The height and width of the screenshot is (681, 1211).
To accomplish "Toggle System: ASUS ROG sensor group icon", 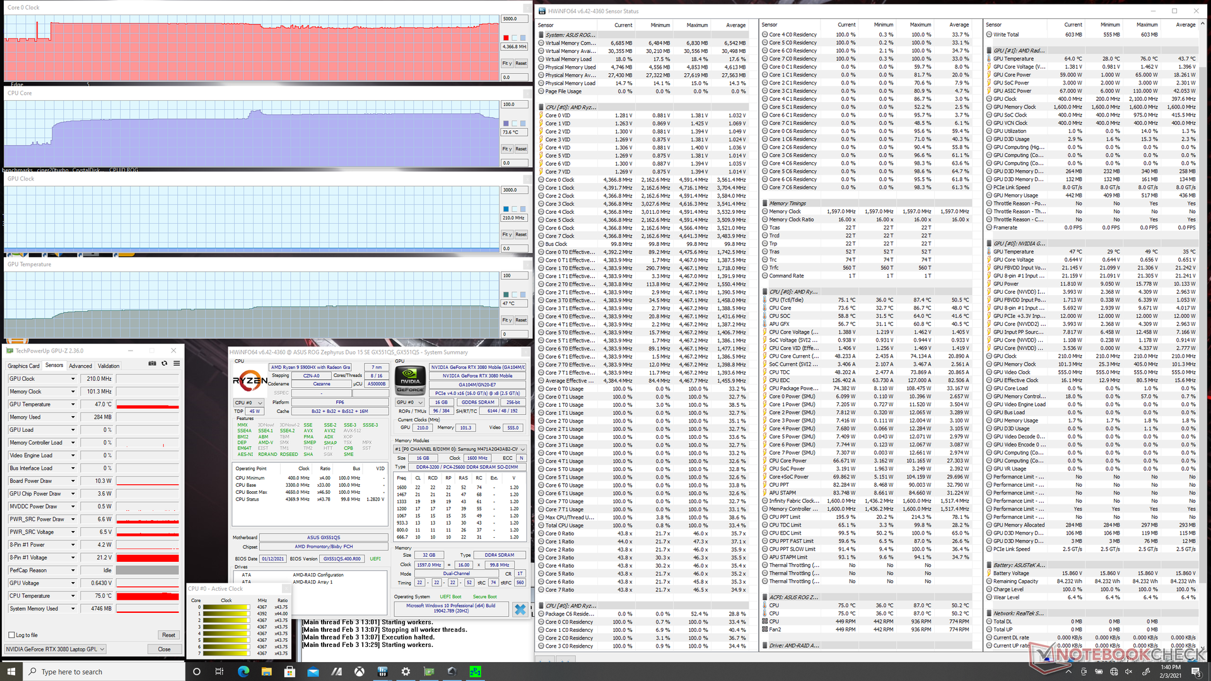I will pos(541,35).
